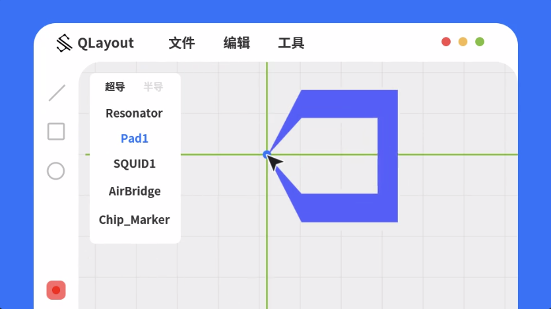This screenshot has height=309, width=551.
Task: Select the circle shape tool
Action: pyautogui.click(x=56, y=171)
